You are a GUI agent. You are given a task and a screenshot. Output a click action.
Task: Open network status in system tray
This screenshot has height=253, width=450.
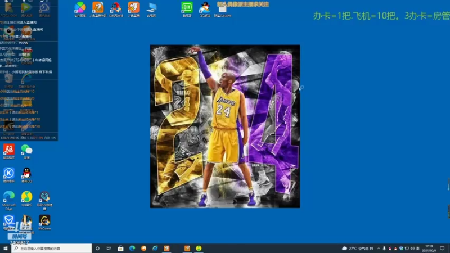[407, 249]
